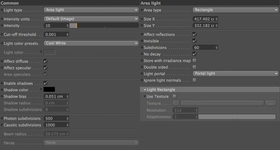Enable the Double sided checkbox
Image resolution: width=280 pixels, height=150 pixels.
tap(194, 67)
